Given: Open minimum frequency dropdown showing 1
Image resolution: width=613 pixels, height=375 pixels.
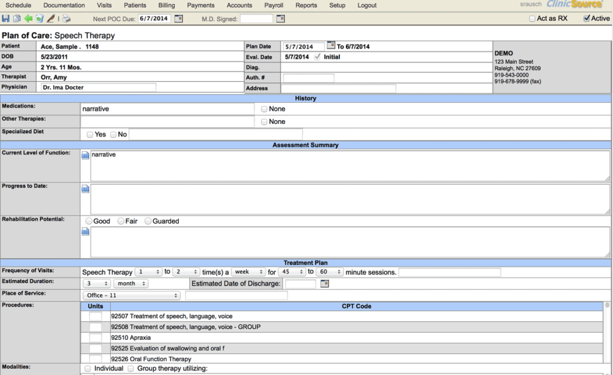Looking at the screenshot, I should 148,272.
